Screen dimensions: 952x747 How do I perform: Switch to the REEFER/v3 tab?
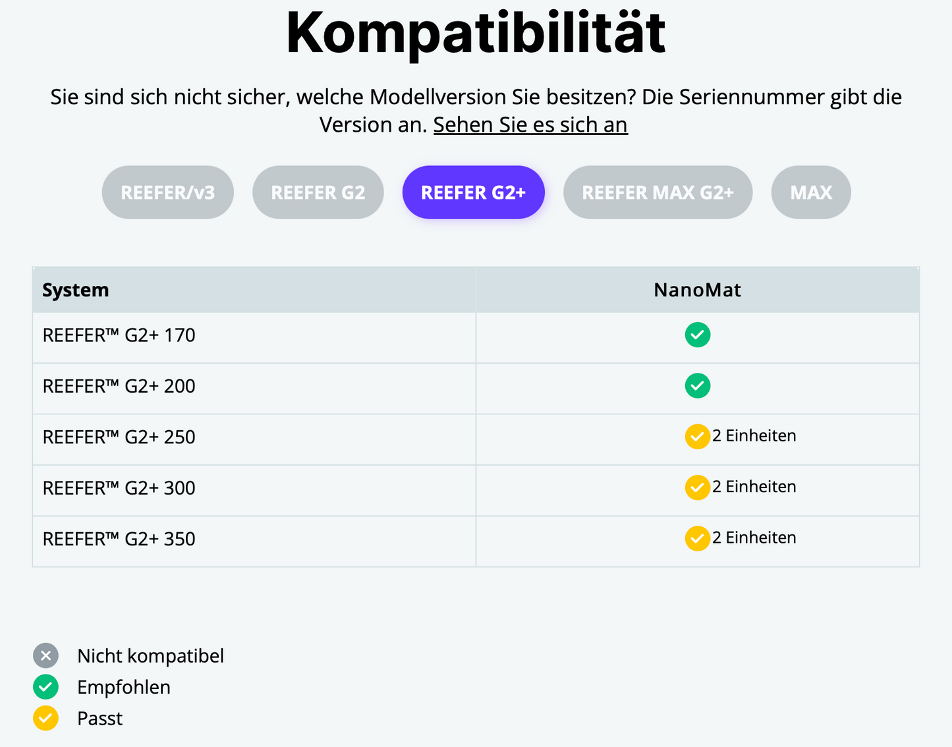click(x=167, y=192)
